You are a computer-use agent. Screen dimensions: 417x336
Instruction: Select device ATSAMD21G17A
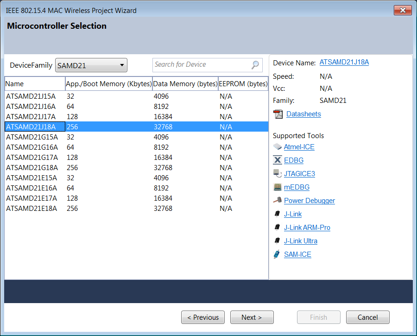136,157
